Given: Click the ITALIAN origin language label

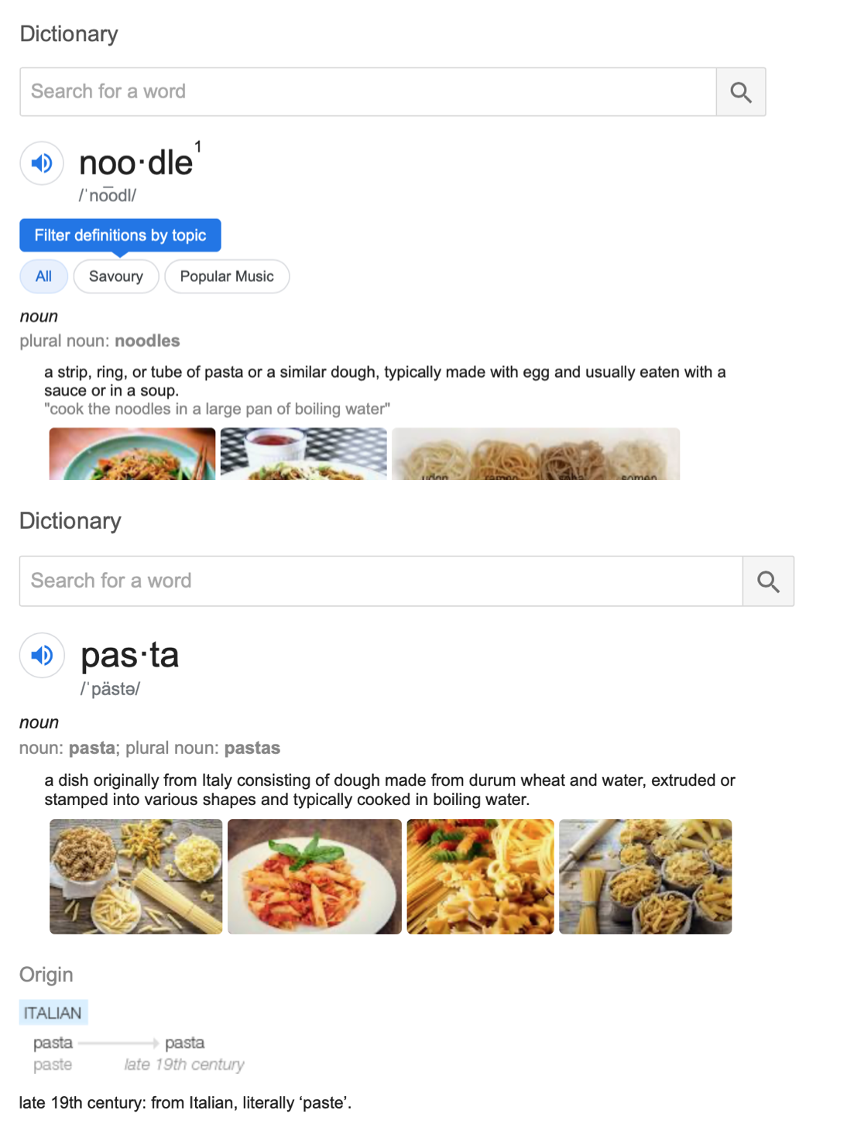Looking at the screenshot, I should point(53,1013).
